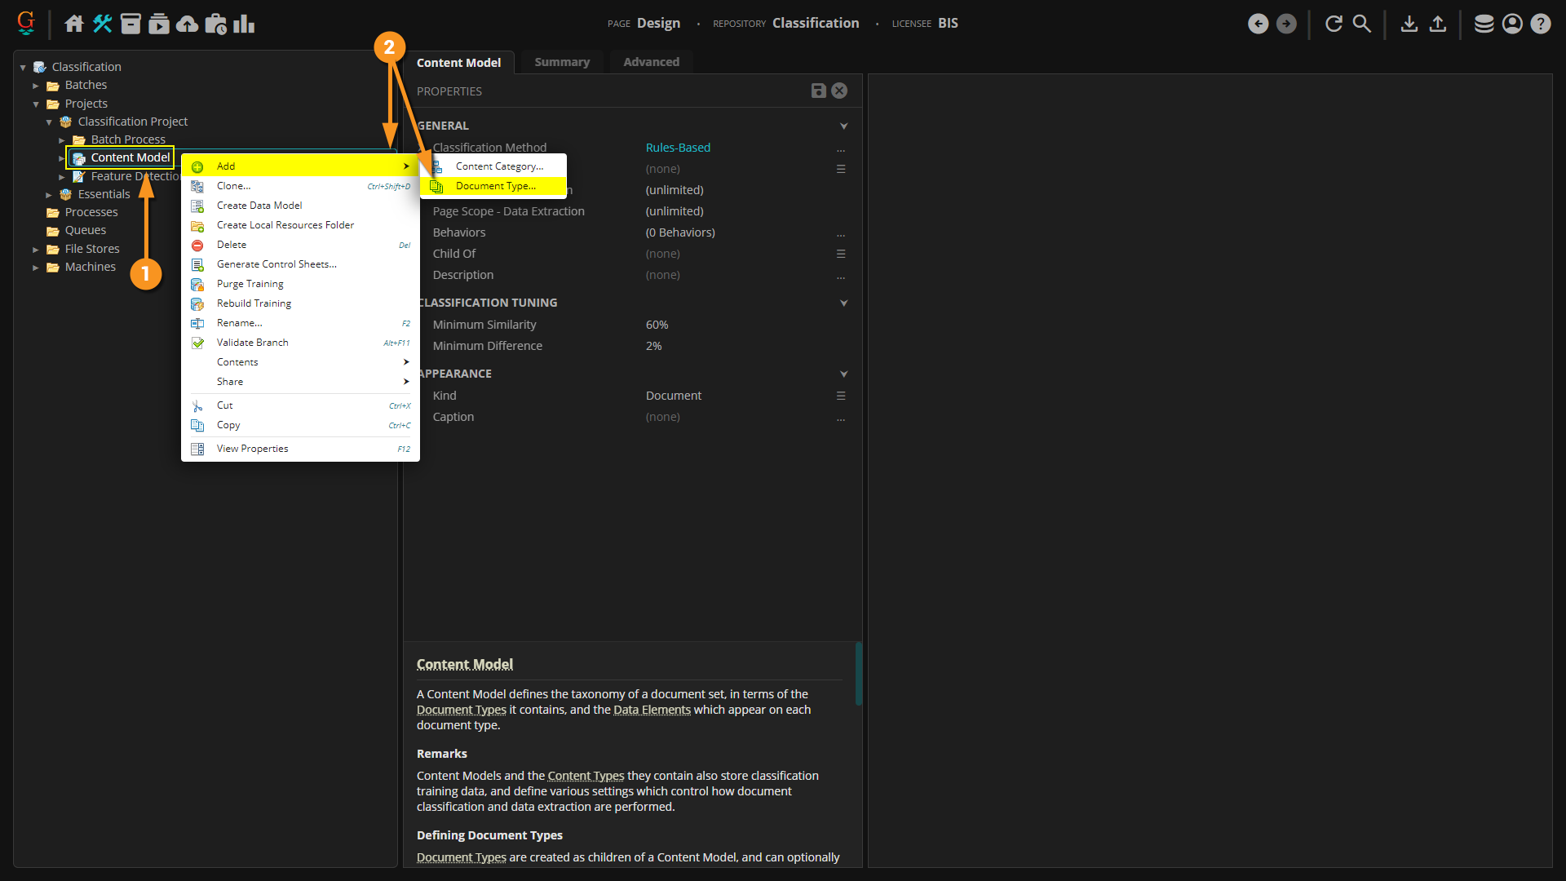
Task: Follow the Data Elements help link
Action: (x=652, y=710)
